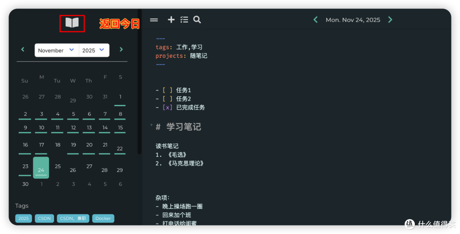Open October 26 in the calendar's first row
The width and height of the screenshot is (460, 234).
point(25,97)
